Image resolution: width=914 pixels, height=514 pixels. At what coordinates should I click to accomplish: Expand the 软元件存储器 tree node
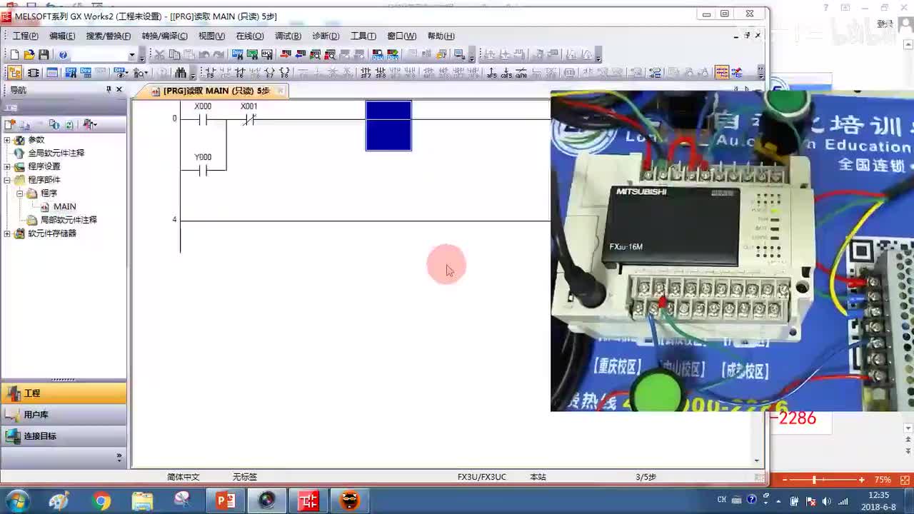7,233
